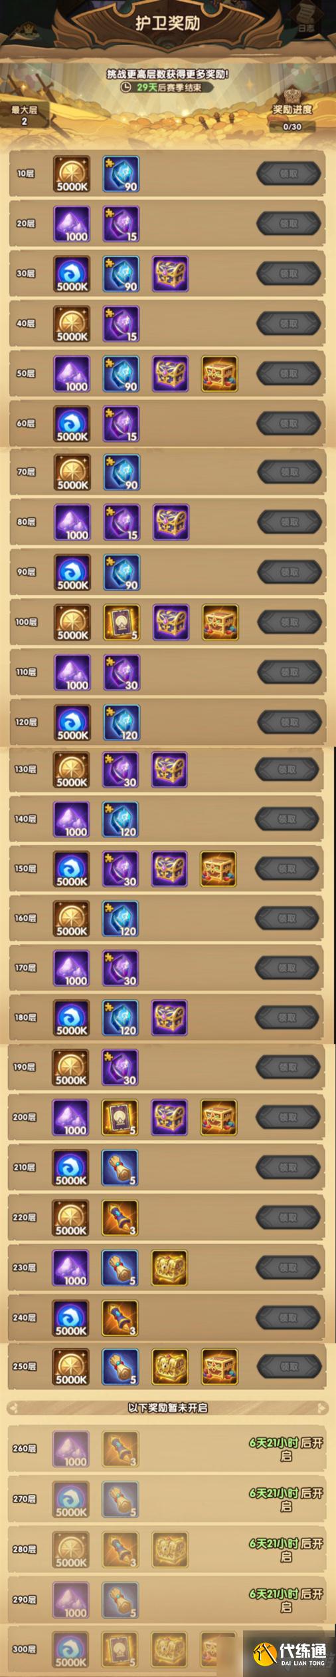Open the 日志 log icon at top right
The height and width of the screenshot is (1677, 336).
click(306, 19)
